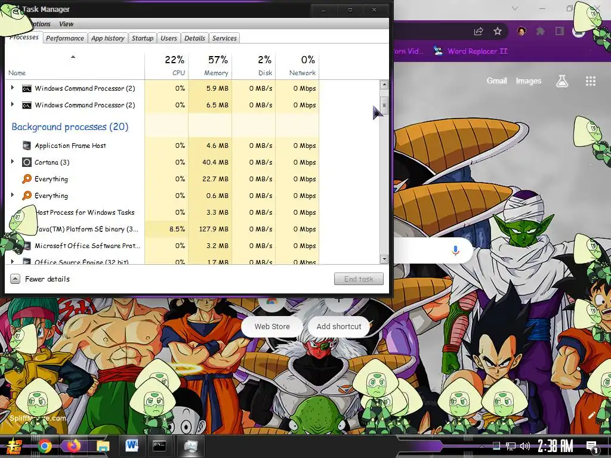Viewport: 611px width, 458px height.
Task: Open the Google Labs flask icon
Action: click(x=562, y=81)
